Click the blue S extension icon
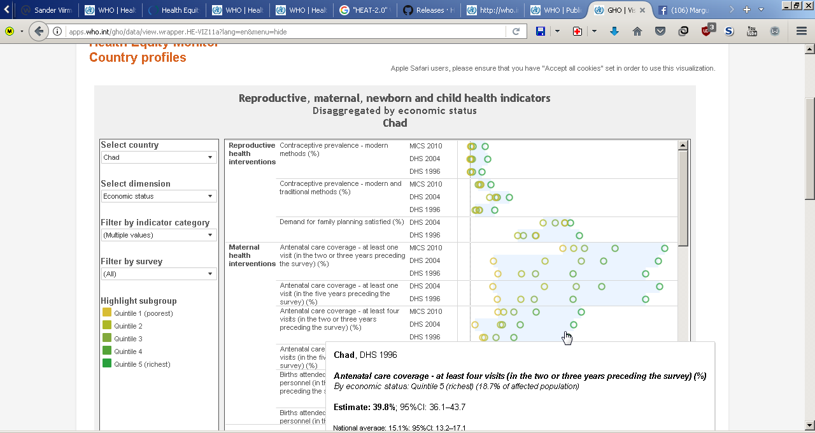 (x=729, y=31)
